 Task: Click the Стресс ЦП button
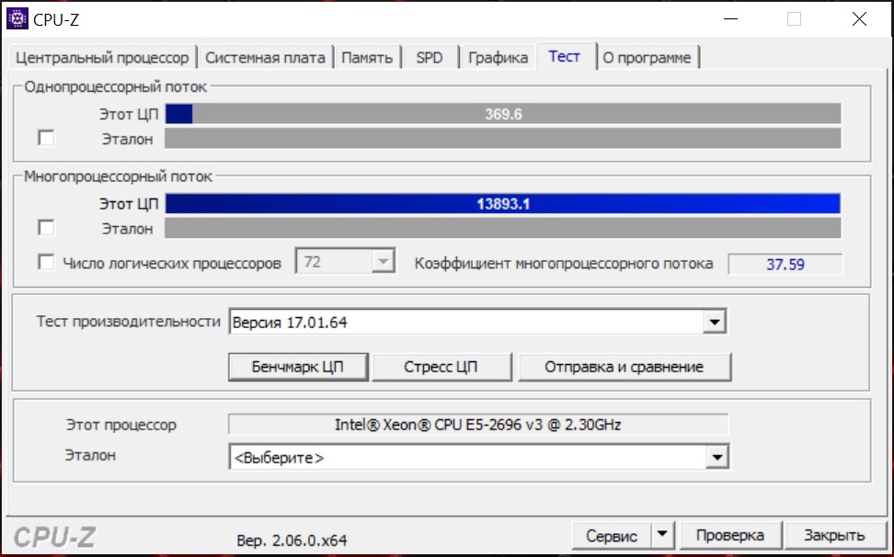tap(441, 367)
